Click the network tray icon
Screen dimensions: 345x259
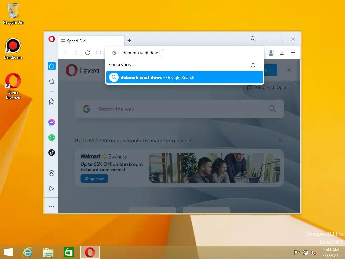pyautogui.click(x=305, y=252)
